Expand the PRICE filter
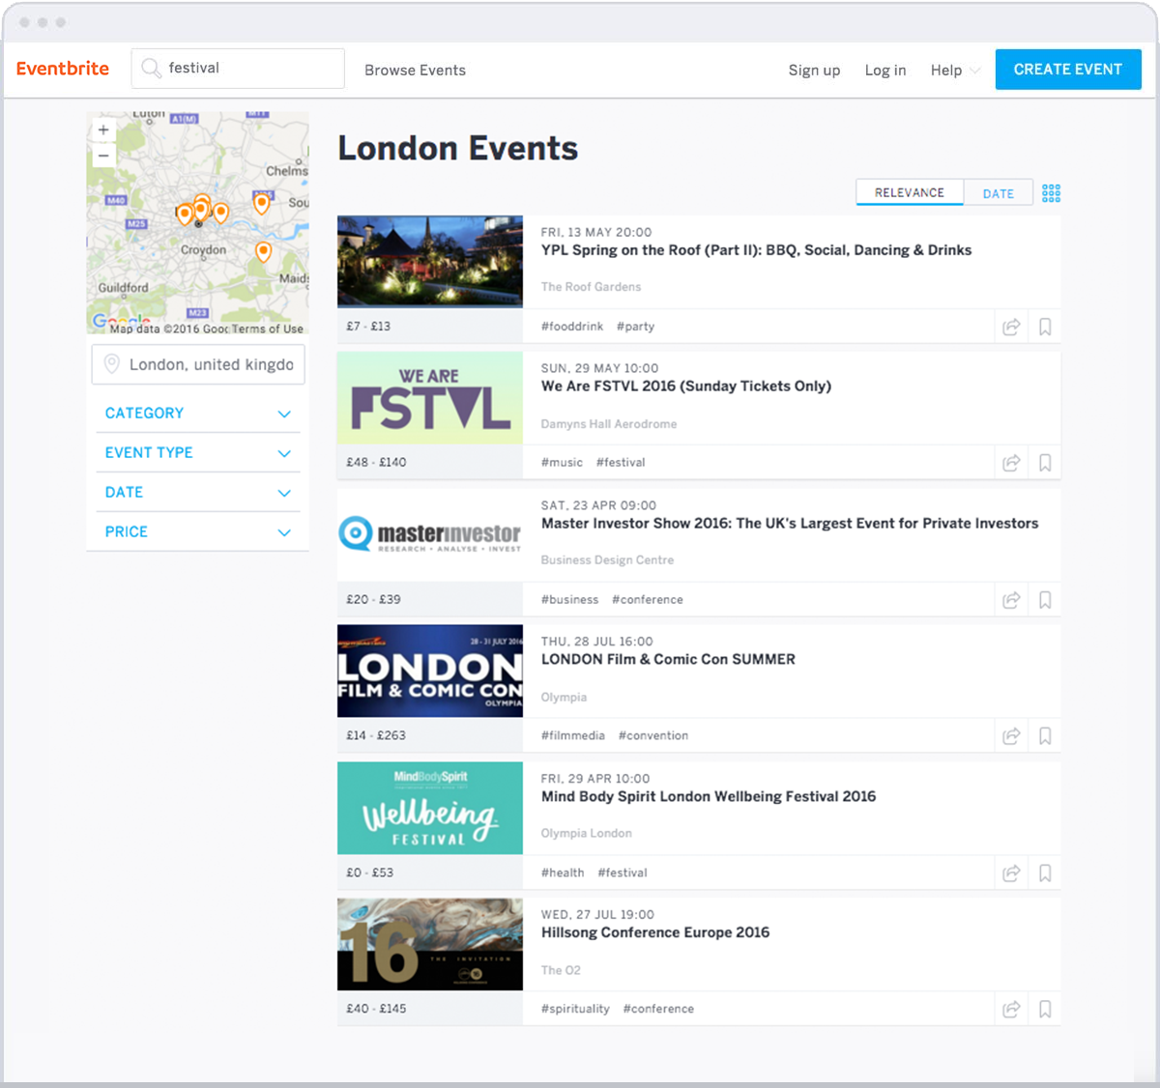Image resolution: width=1160 pixels, height=1088 pixels. pyautogui.click(x=198, y=531)
